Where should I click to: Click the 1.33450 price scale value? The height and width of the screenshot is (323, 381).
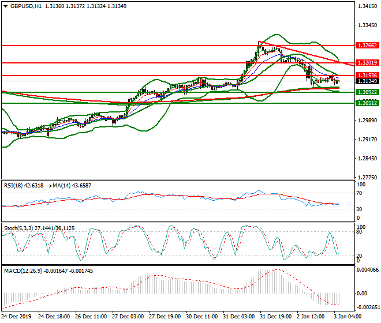pyautogui.click(x=368, y=25)
